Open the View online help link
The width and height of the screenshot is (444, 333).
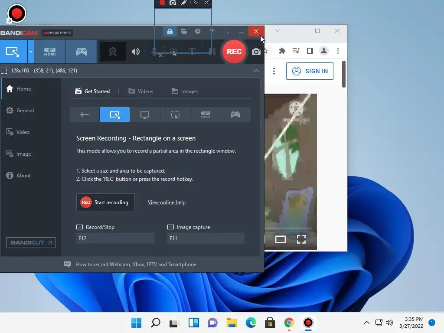(x=166, y=202)
